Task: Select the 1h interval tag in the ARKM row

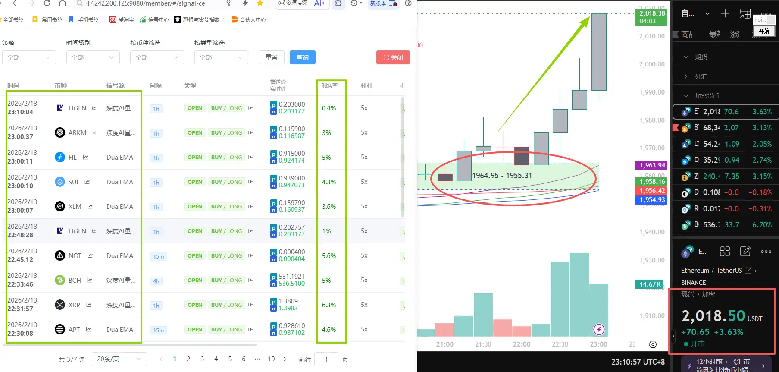Action: [x=156, y=133]
